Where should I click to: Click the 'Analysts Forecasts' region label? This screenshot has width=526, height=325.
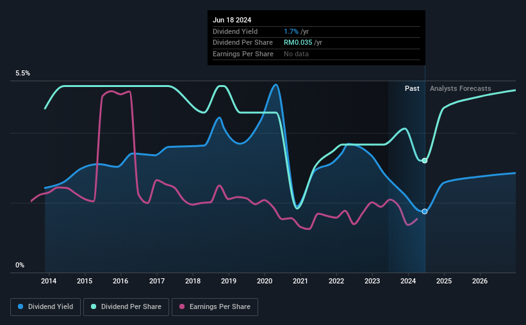pyautogui.click(x=460, y=88)
